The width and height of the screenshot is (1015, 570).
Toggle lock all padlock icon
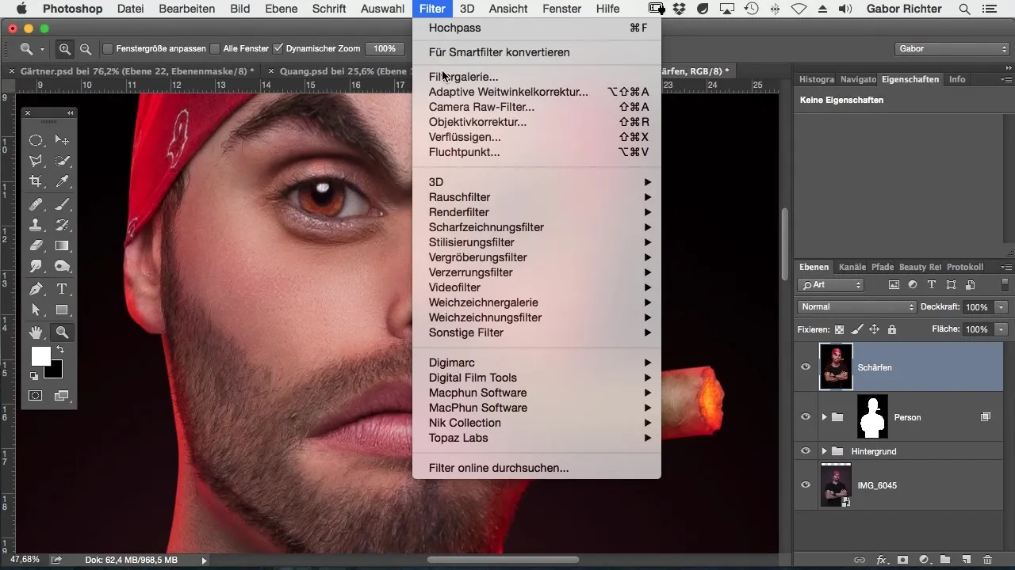892,329
